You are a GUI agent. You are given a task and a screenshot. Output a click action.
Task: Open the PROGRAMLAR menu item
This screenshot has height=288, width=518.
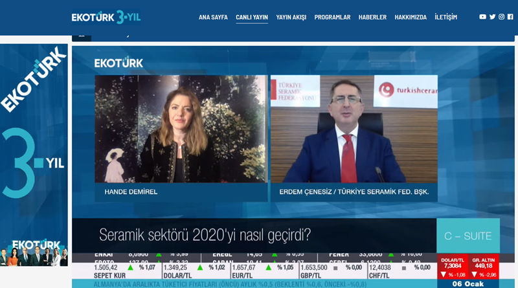tap(332, 17)
